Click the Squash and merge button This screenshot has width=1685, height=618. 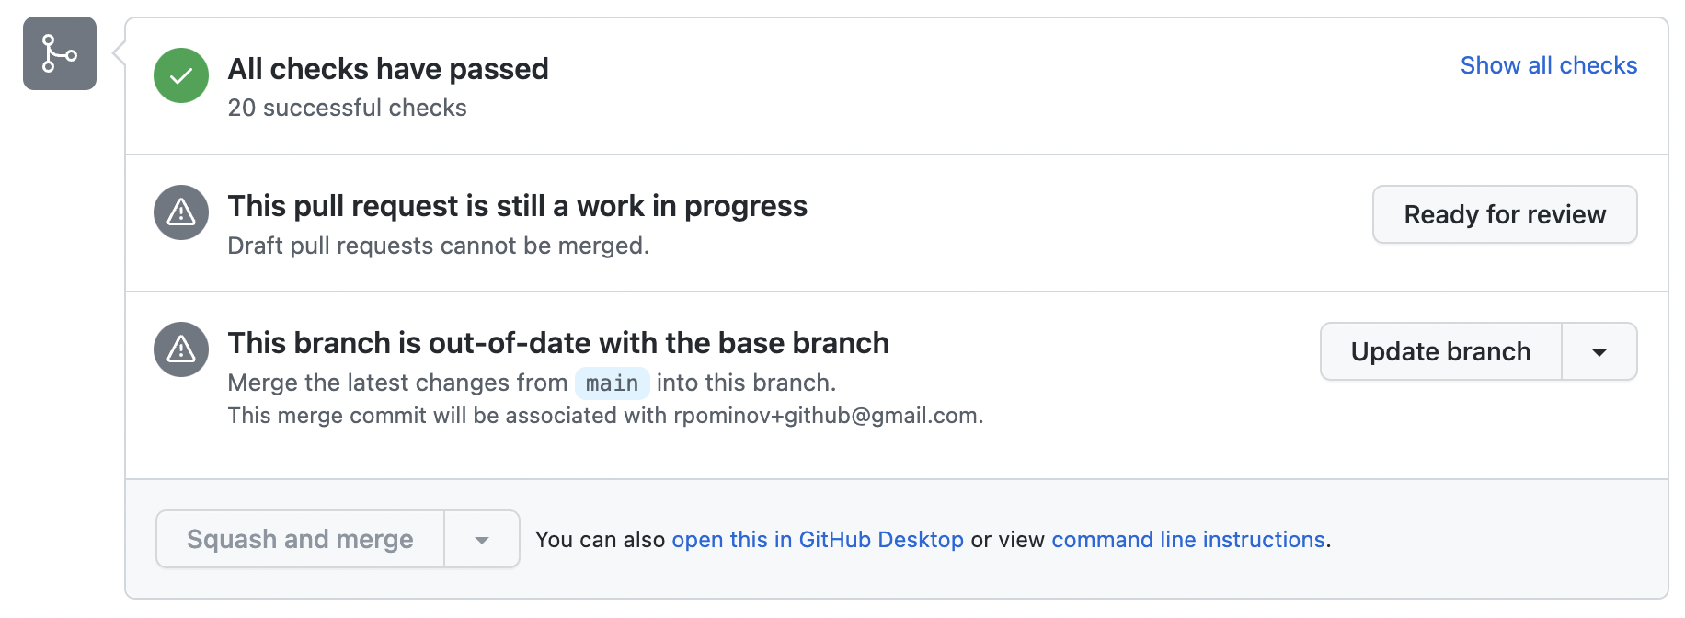click(300, 539)
